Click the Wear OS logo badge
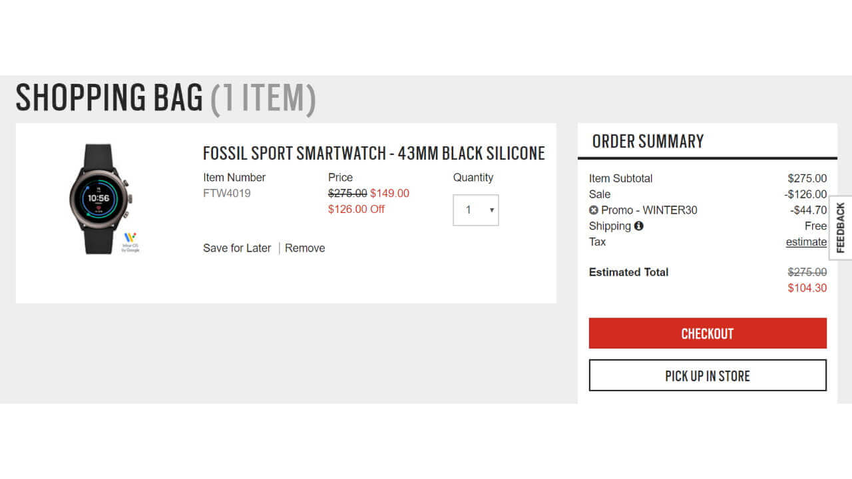The height and width of the screenshot is (479, 852). coord(130,241)
